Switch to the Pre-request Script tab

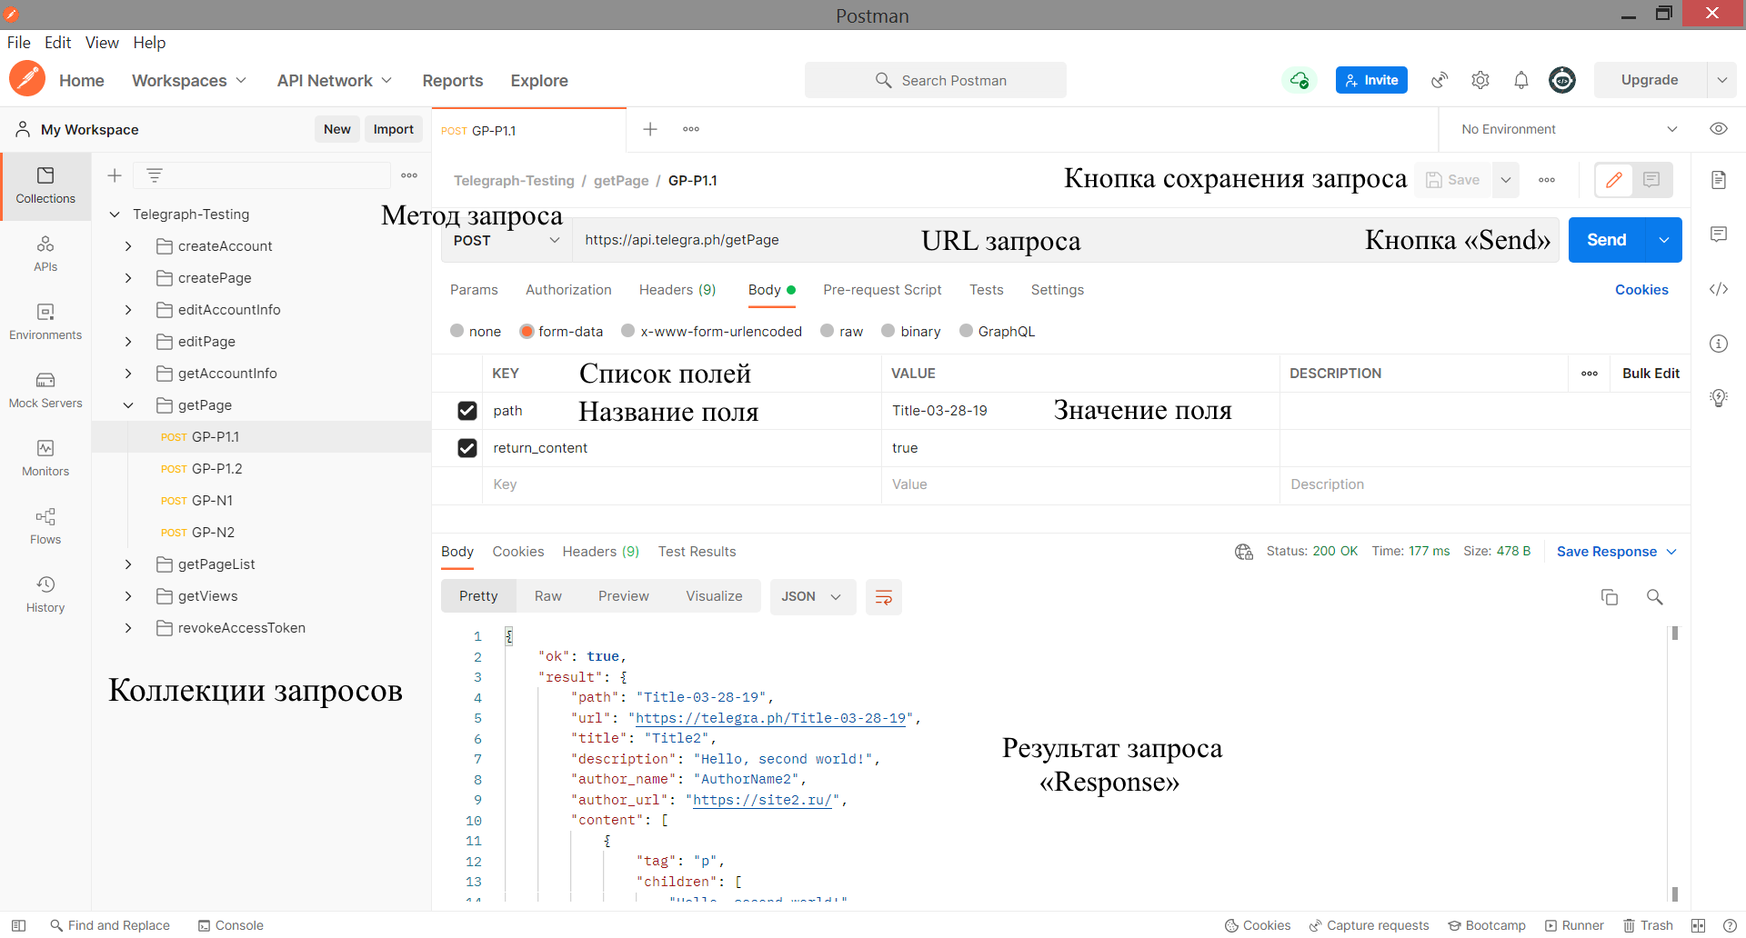882,290
